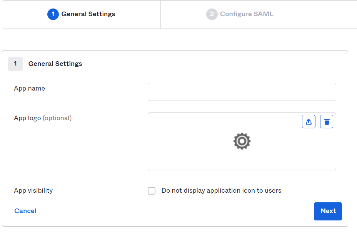Open the General Settings wizard tab
Image resolution: width=357 pixels, height=232 pixels.
pyautogui.click(x=81, y=15)
